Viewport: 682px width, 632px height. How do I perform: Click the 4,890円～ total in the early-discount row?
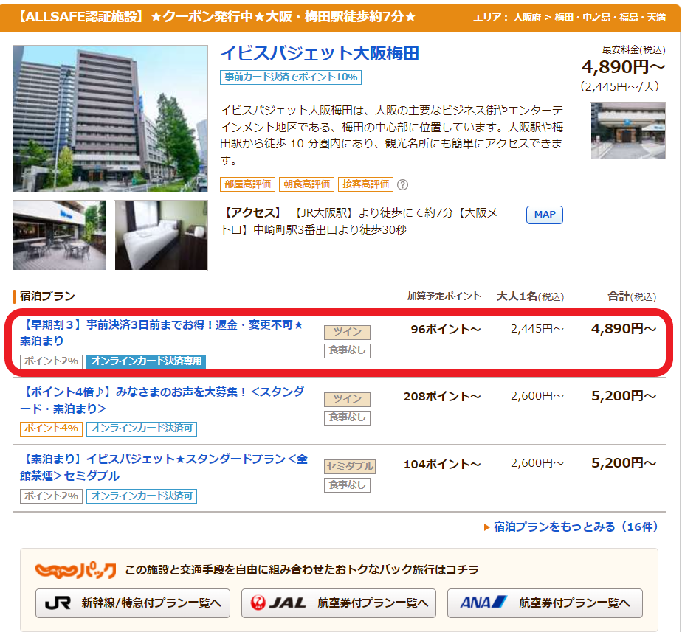[x=623, y=329]
